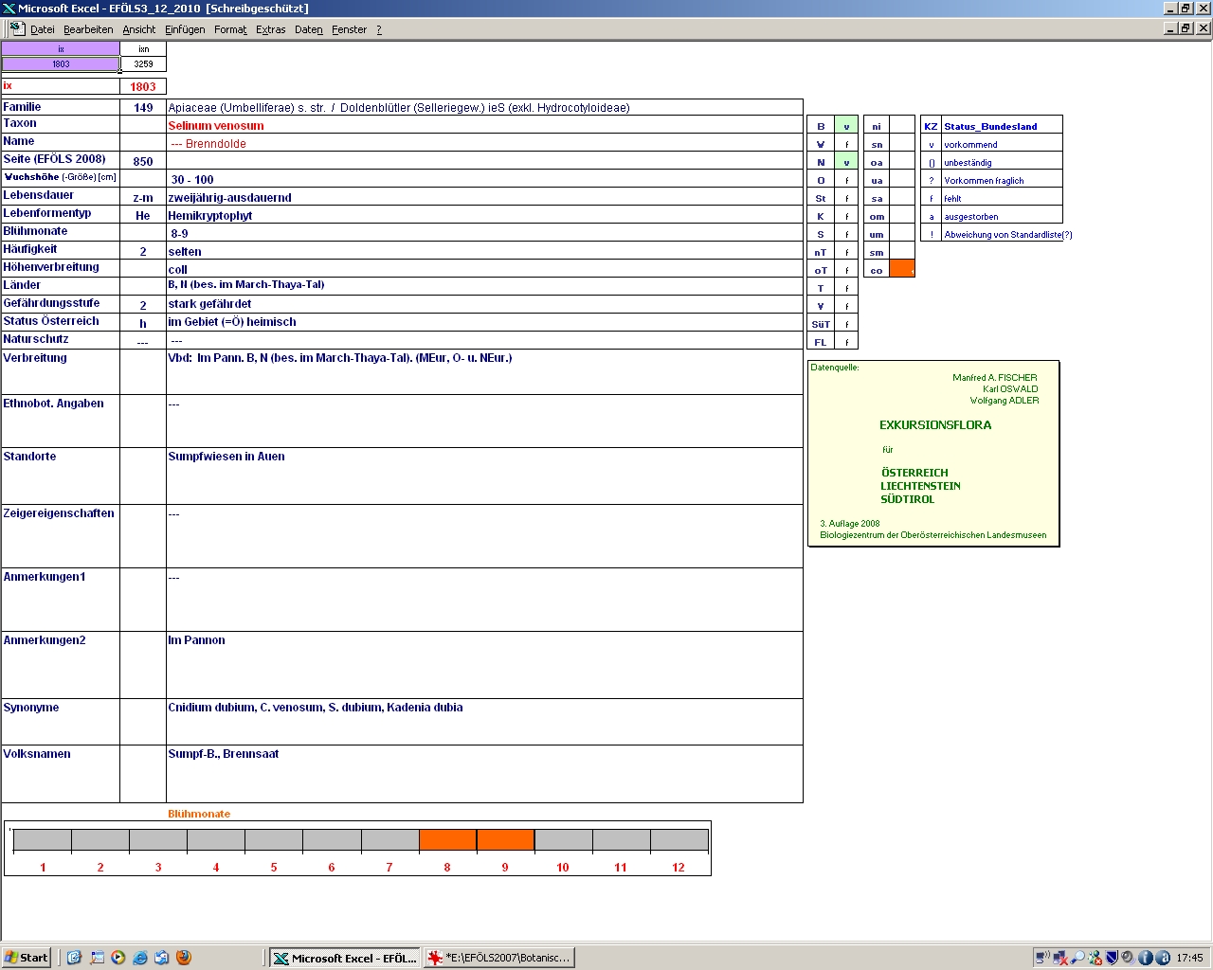Click the Bundesland 'B' status cell marked v
This screenshot has height=970, width=1213.
pos(846,126)
